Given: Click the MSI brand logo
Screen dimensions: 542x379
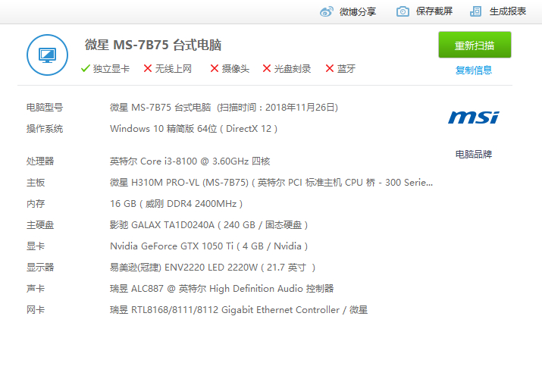Looking at the screenshot, I should click(x=474, y=117).
